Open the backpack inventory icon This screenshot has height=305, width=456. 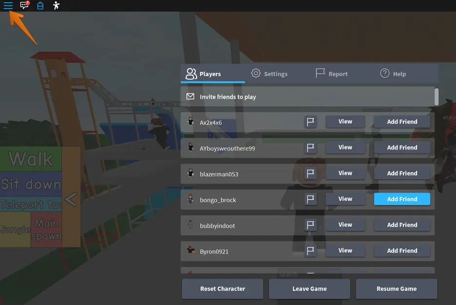coord(40,5)
